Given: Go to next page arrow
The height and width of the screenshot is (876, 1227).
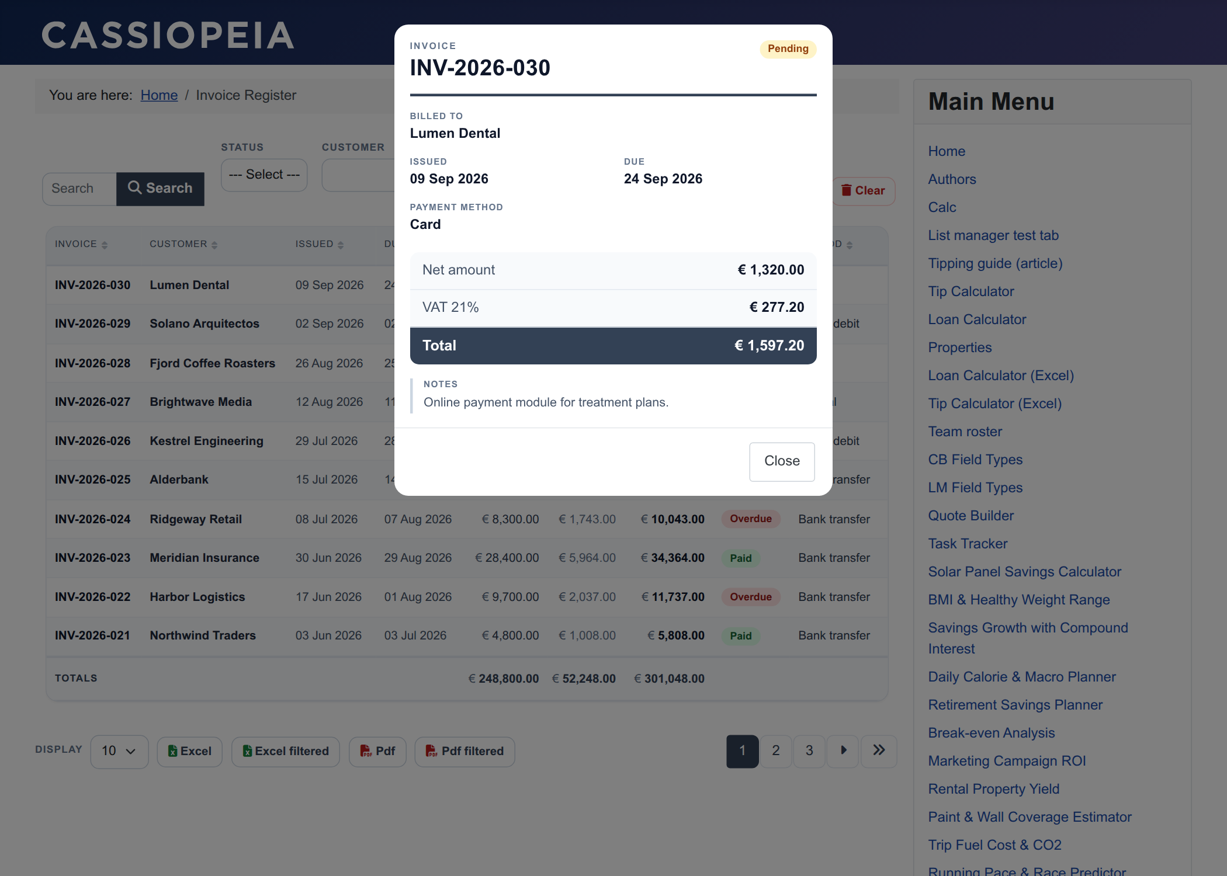Looking at the screenshot, I should point(843,751).
